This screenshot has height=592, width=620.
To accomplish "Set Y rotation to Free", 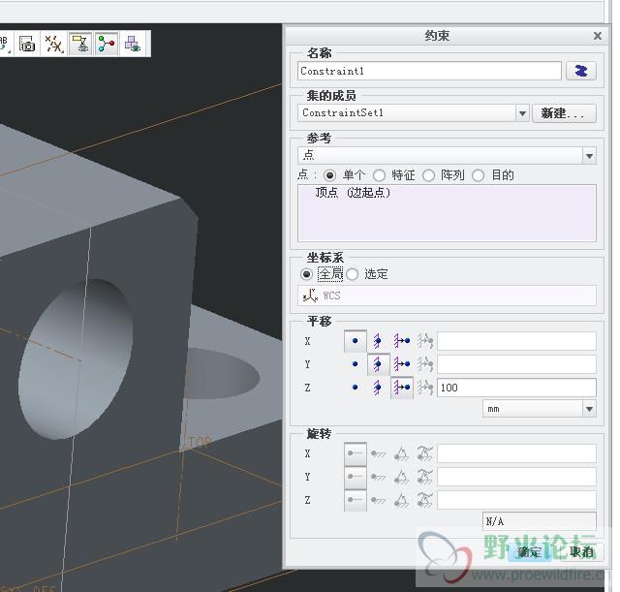I will (x=356, y=477).
